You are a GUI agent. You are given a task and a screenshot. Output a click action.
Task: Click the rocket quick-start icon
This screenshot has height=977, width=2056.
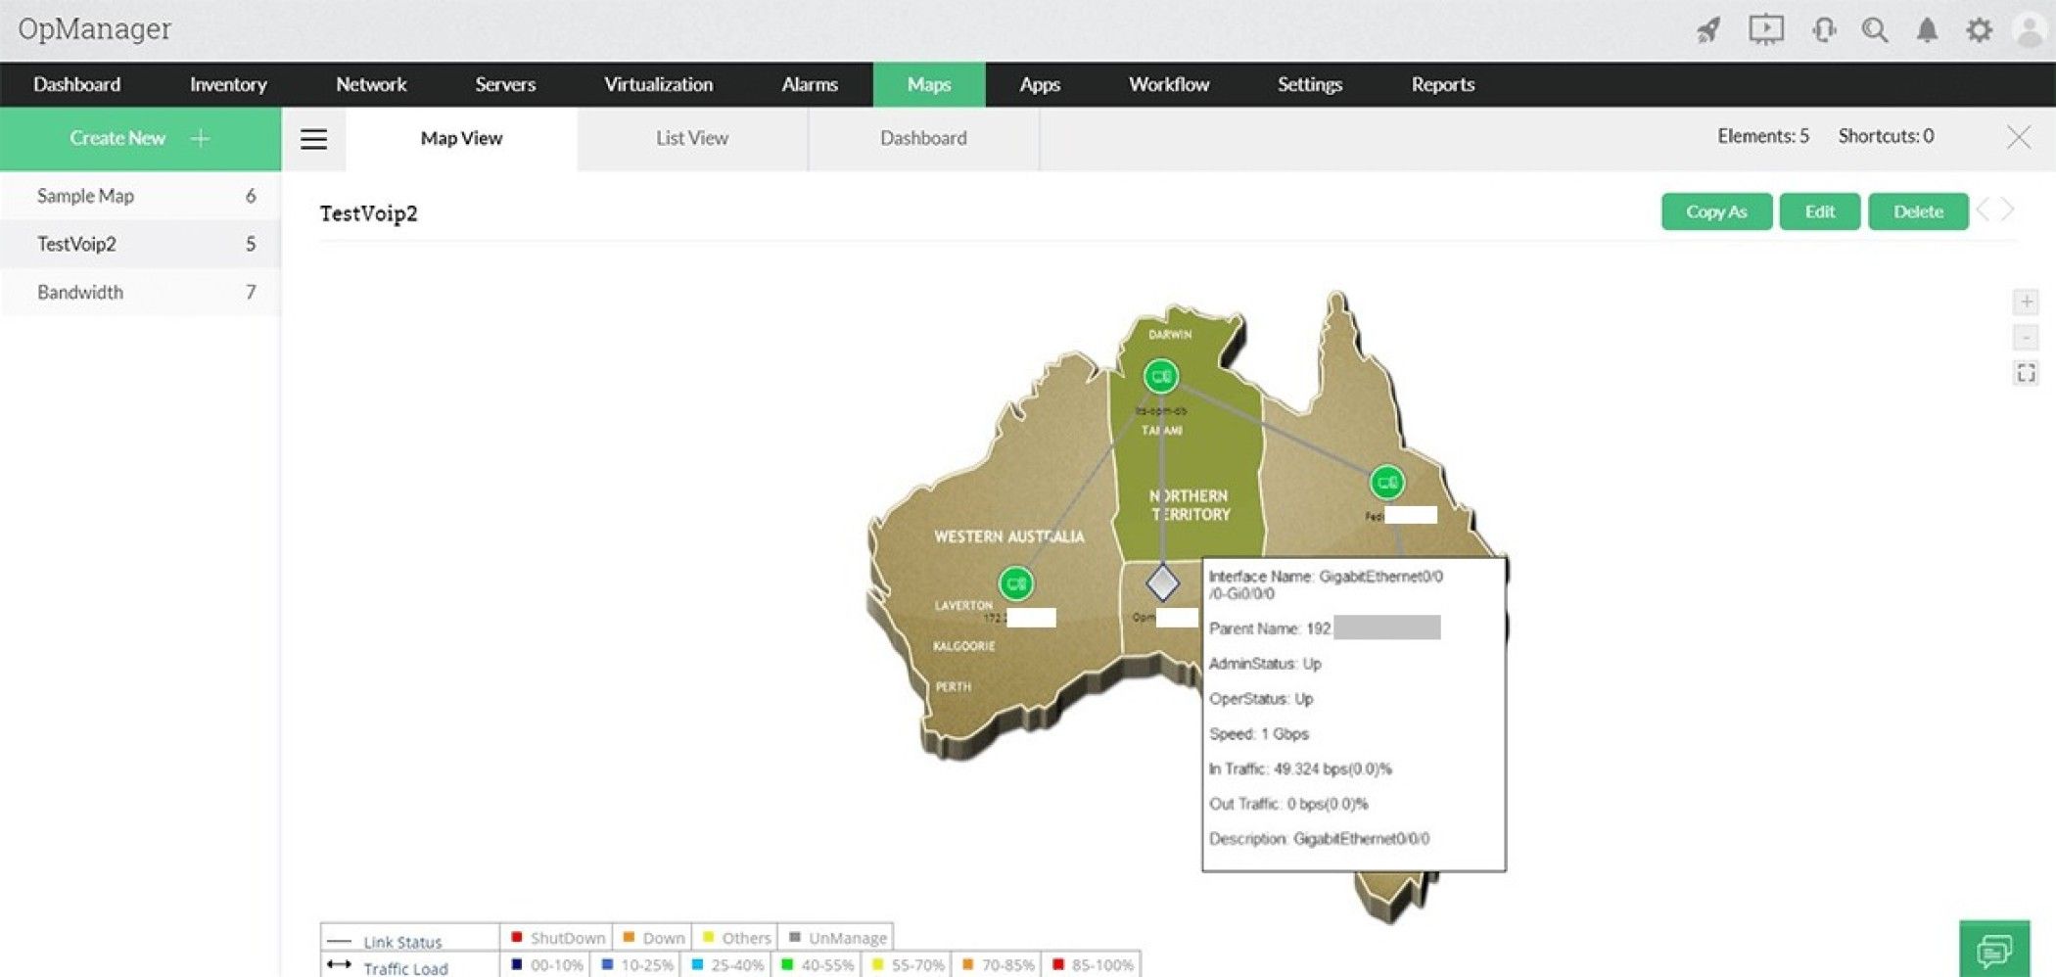pyautogui.click(x=1708, y=29)
